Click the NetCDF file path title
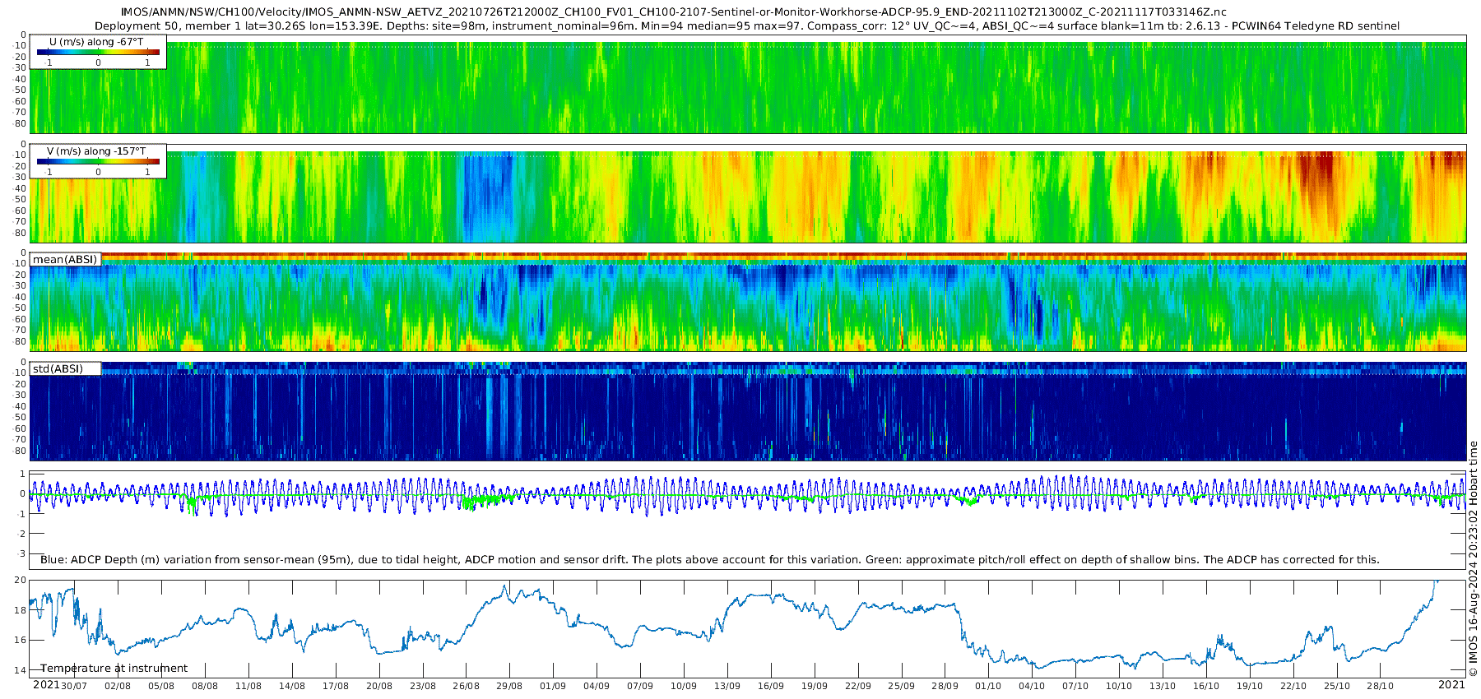Image resolution: width=1481 pixels, height=699 pixels. (x=673, y=12)
